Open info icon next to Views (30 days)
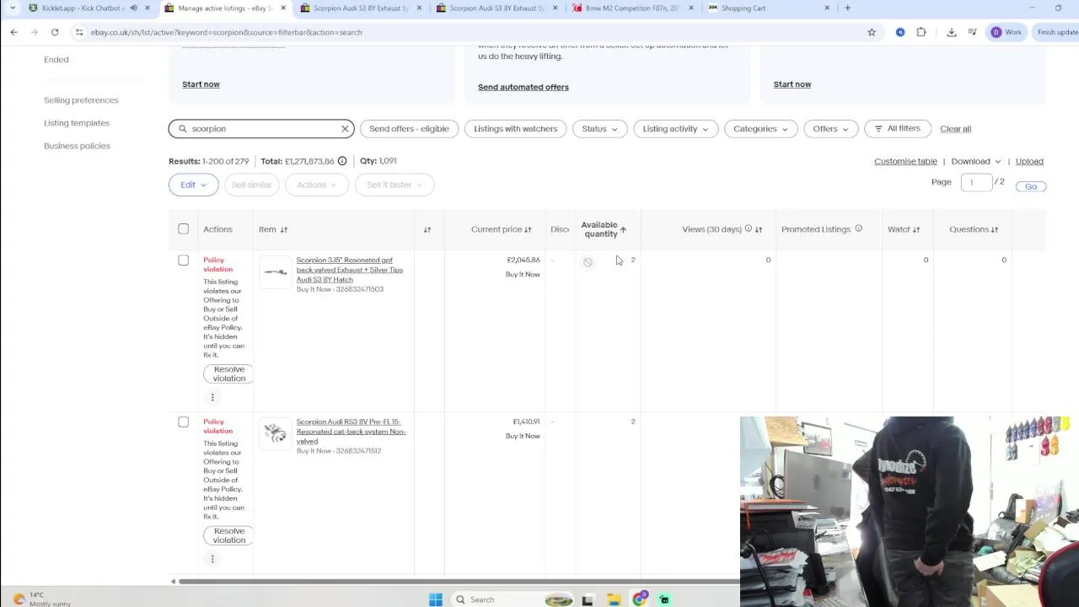The height and width of the screenshot is (607, 1079). pyautogui.click(x=748, y=229)
